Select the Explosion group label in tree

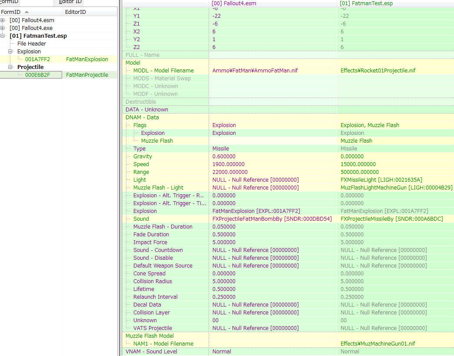click(x=29, y=52)
